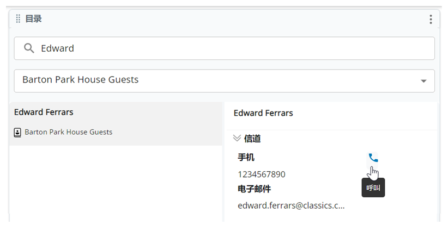Click the 电子邮件 channel label
The image size is (448, 225).
(254, 189)
